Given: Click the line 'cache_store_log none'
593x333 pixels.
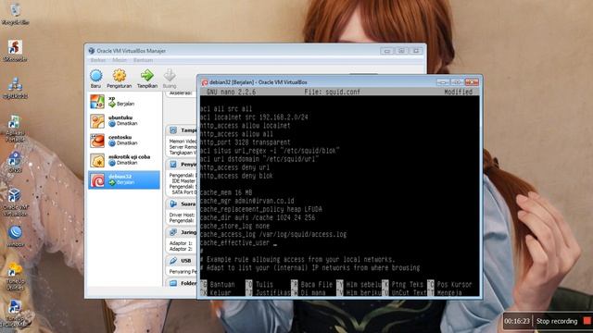Looking at the screenshot, I should tap(234, 226).
